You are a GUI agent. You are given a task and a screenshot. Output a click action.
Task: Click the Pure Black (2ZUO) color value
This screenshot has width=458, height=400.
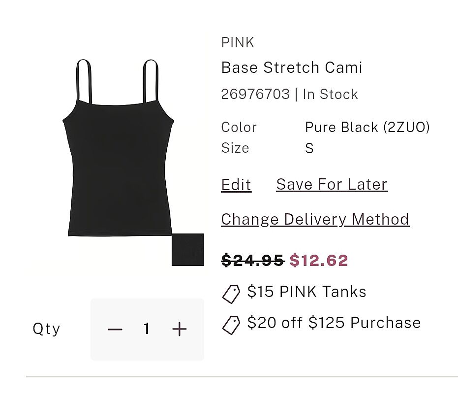tap(367, 128)
